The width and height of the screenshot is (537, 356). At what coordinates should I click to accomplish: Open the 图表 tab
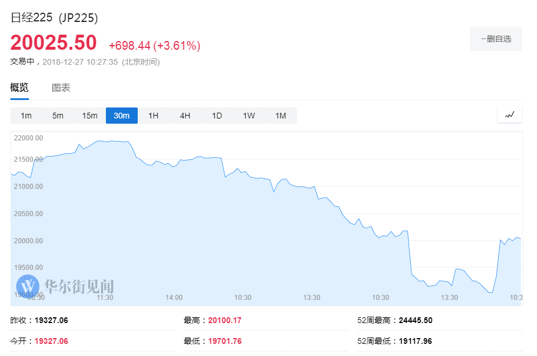[61, 88]
